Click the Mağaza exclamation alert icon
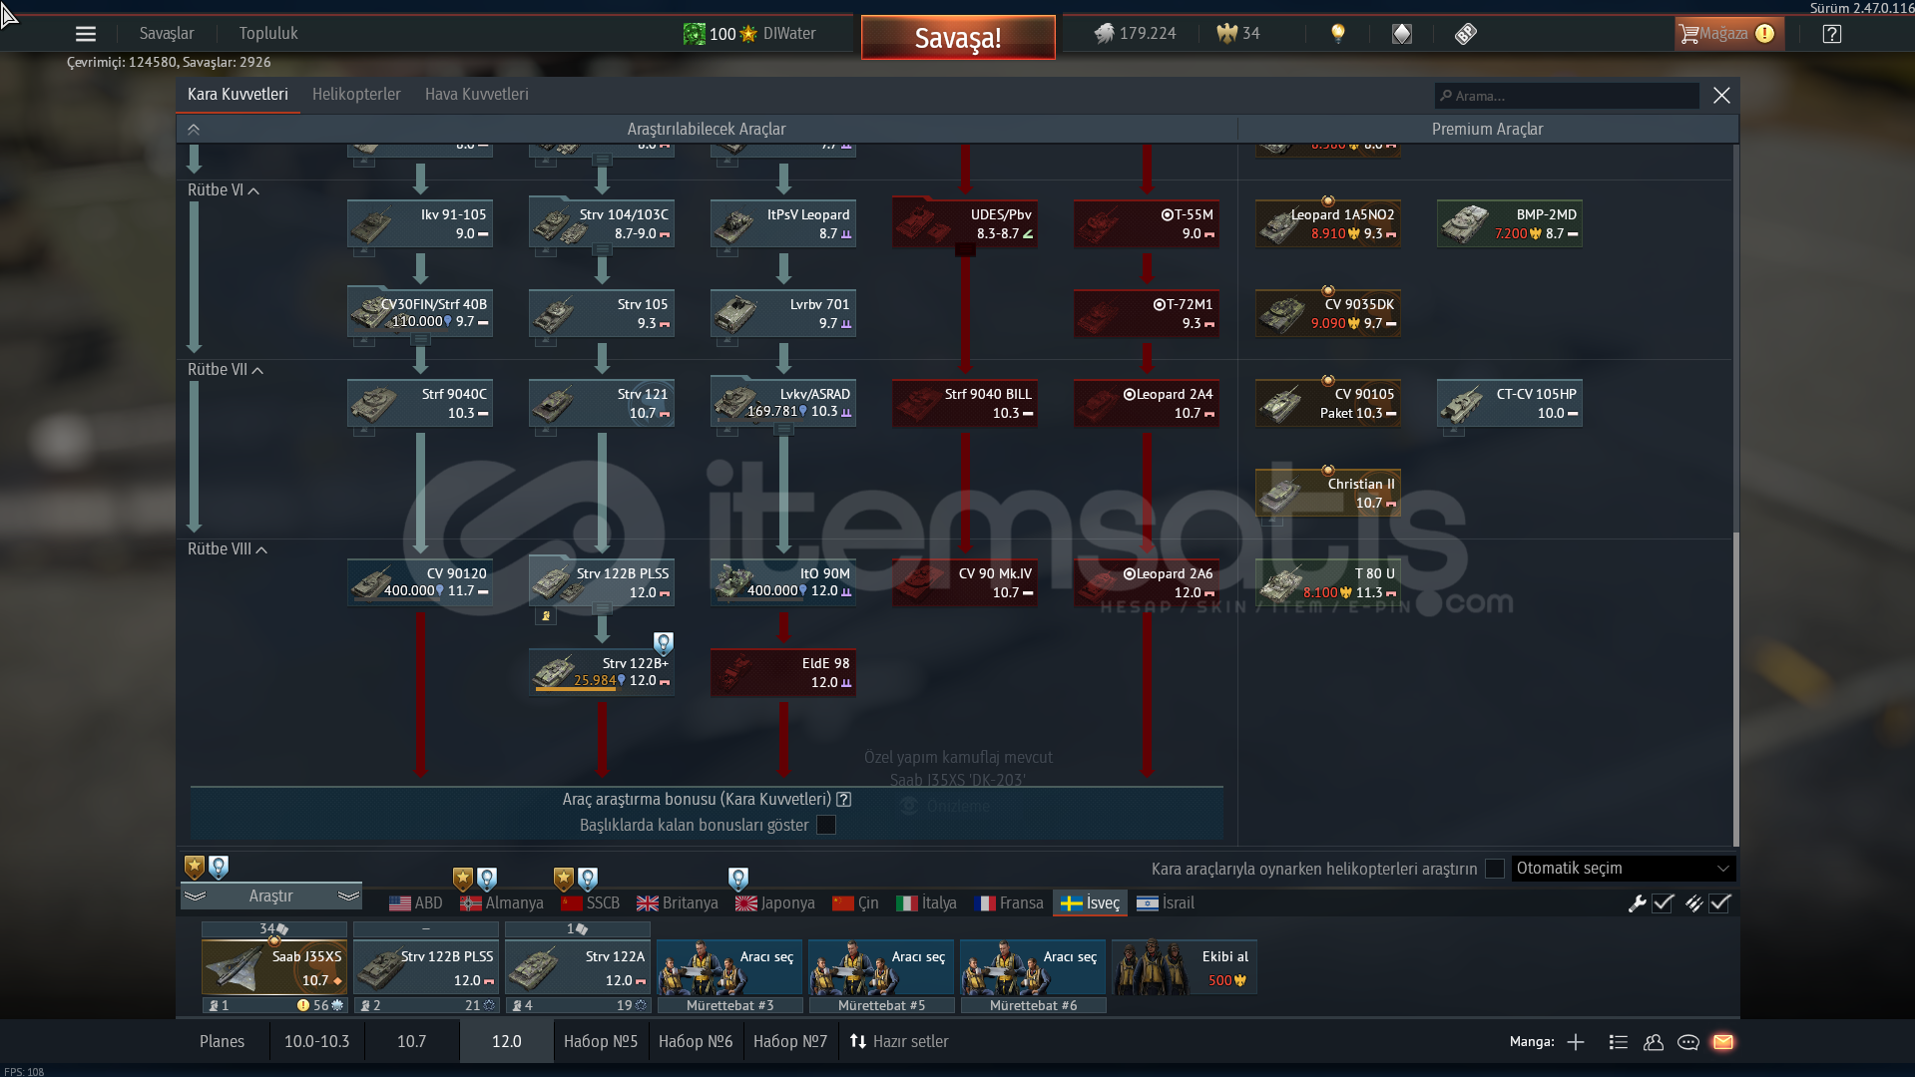The width and height of the screenshot is (1915, 1077). tap(1764, 34)
